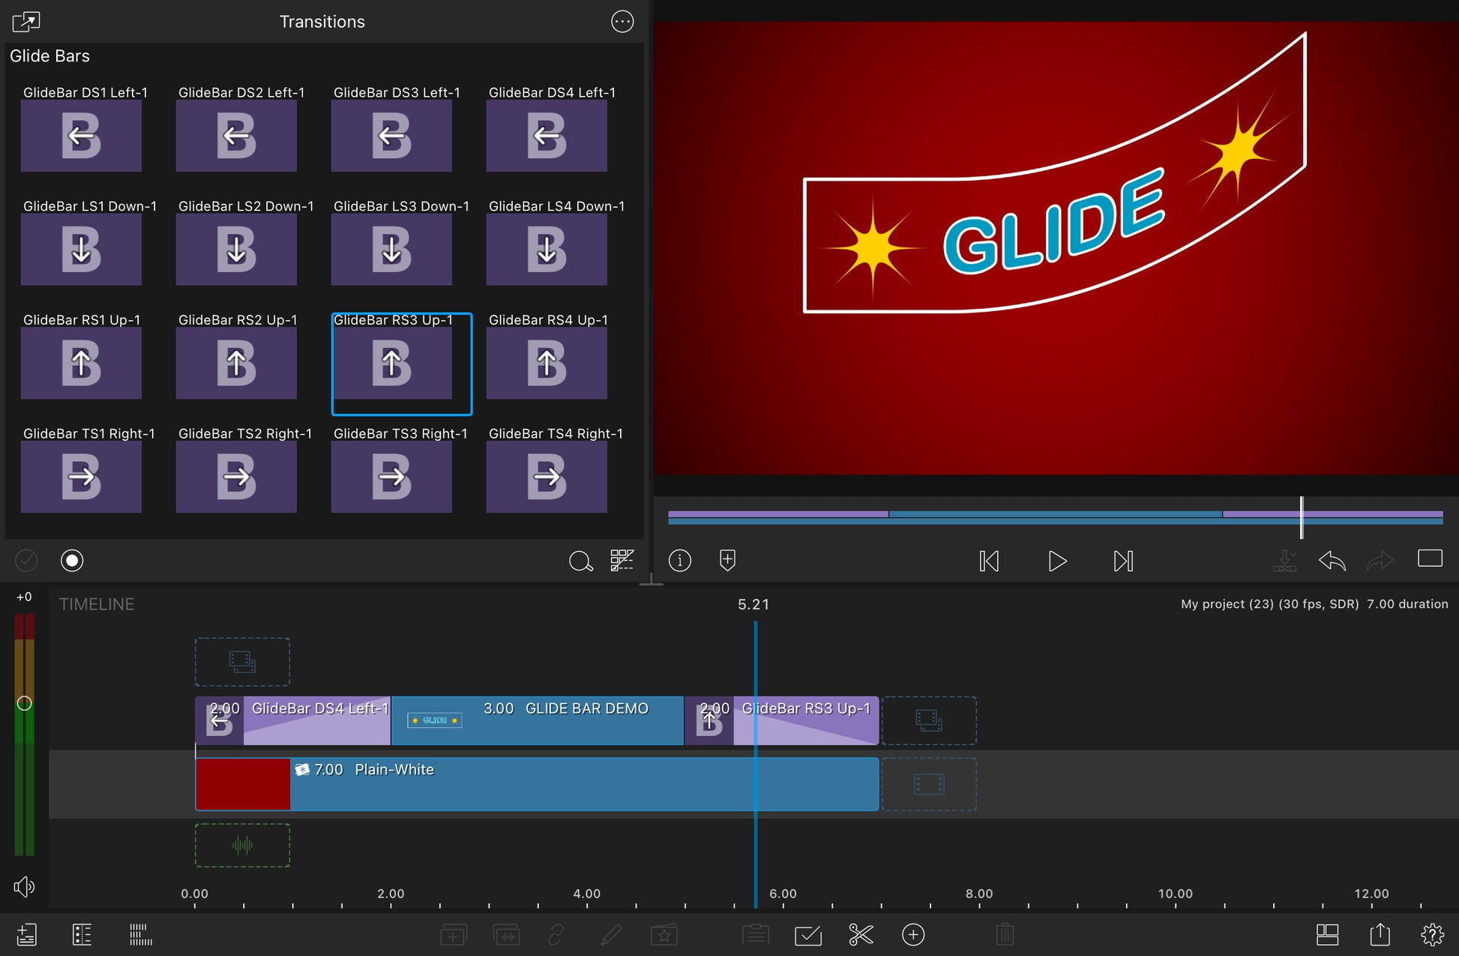This screenshot has width=1459, height=956.
Task: Choose GlideBar TS4 Right-1 transition
Action: [x=547, y=476]
